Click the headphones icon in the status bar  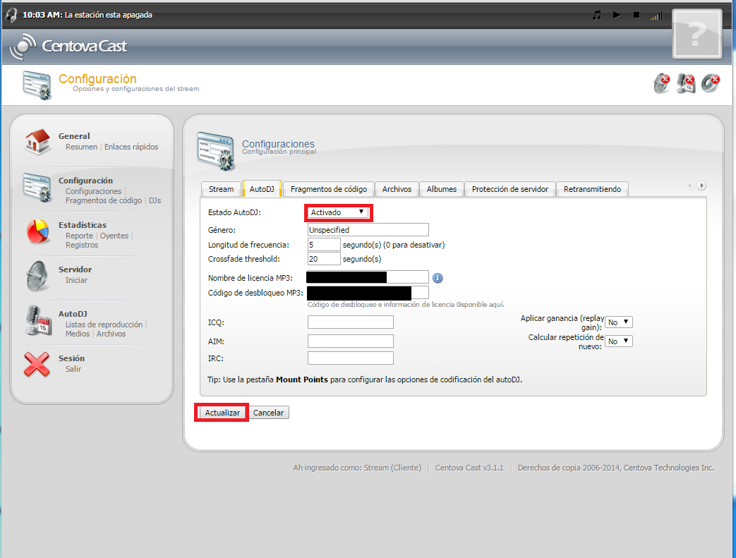point(11,15)
